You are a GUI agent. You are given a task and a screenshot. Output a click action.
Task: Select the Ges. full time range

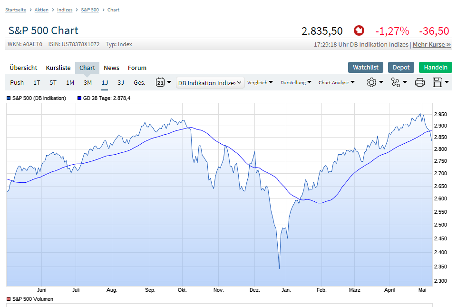coord(139,83)
